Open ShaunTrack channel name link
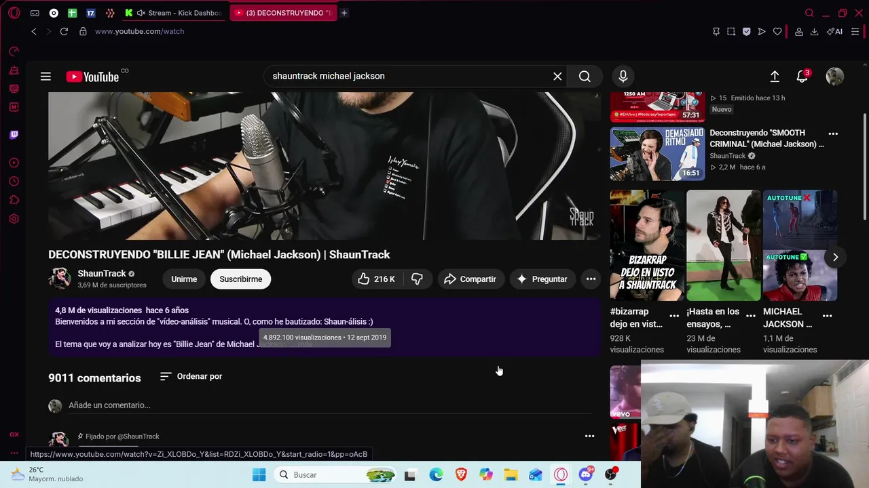Viewport: 869px width, 488px height. click(x=102, y=273)
